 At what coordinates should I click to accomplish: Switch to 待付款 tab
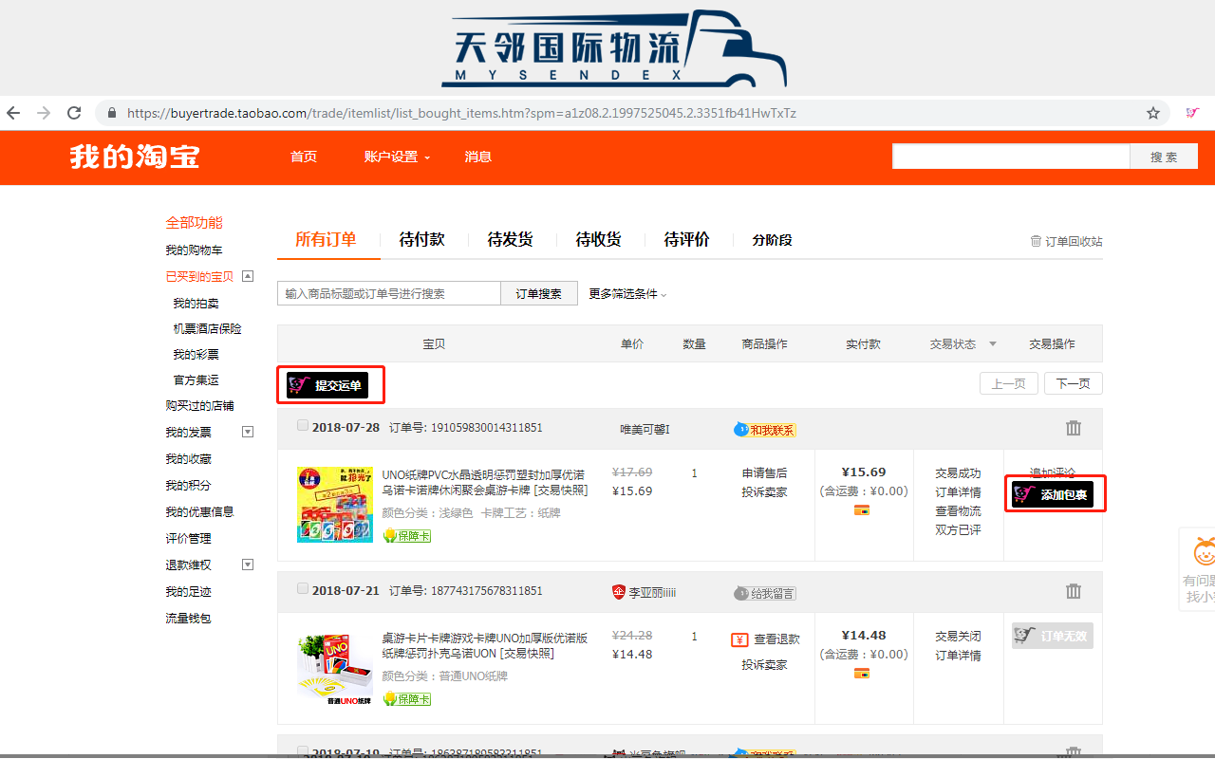(x=421, y=240)
